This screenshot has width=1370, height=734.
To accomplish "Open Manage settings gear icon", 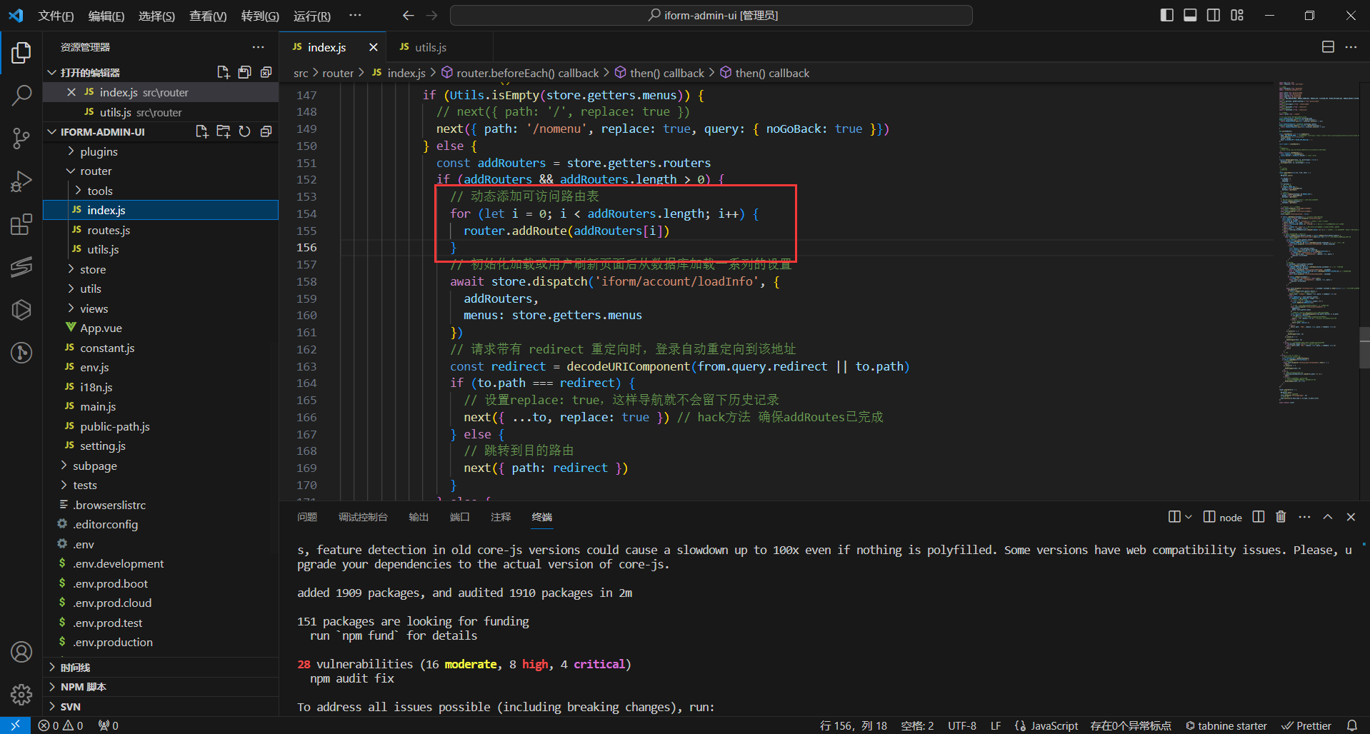I will tap(21, 694).
